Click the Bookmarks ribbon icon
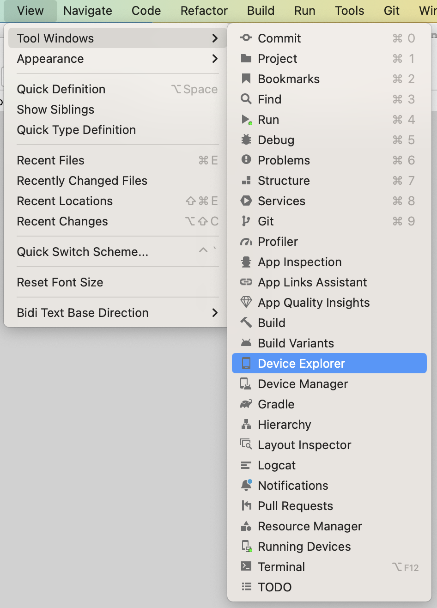Screen dimensions: 437x608 click(246, 79)
